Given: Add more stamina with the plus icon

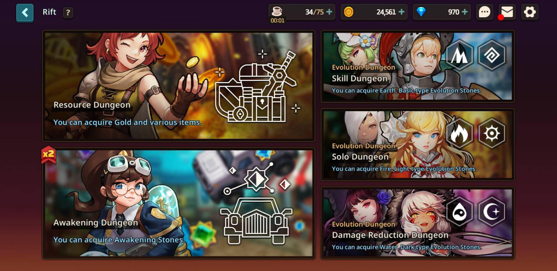Looking at the screenshot, I should pos(329,12).
